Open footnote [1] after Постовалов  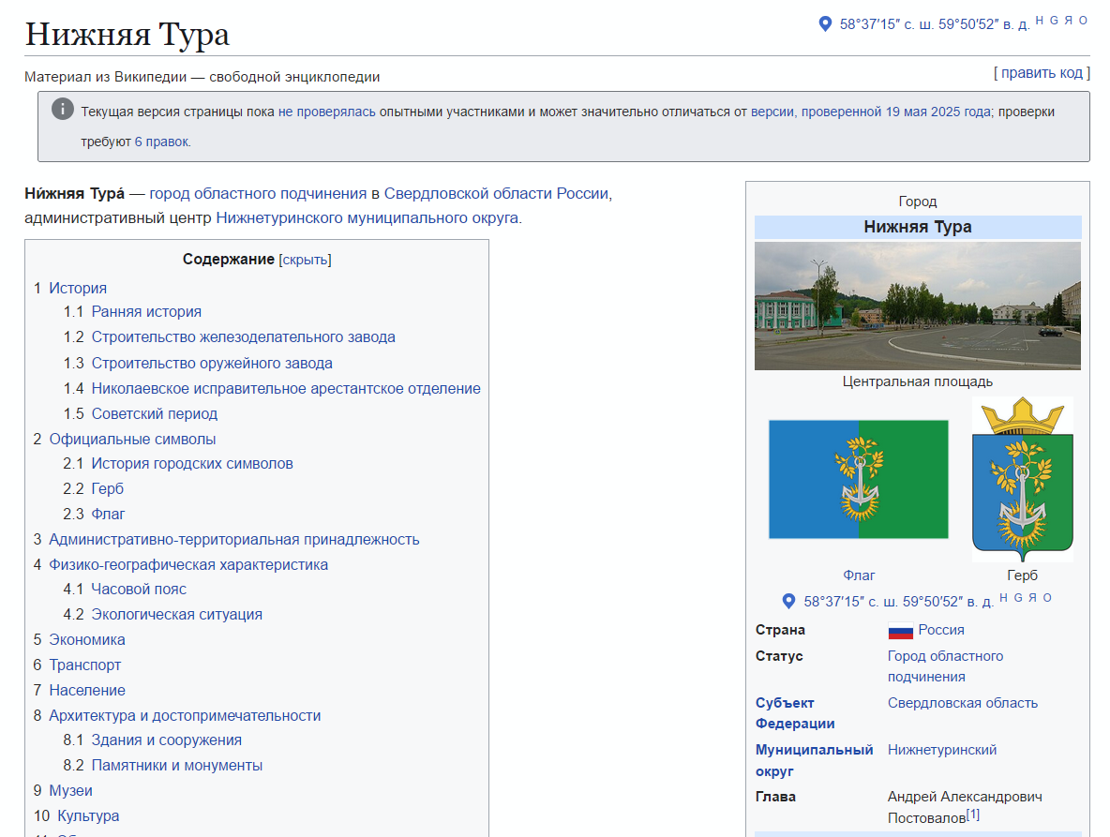tap(973, 815)
